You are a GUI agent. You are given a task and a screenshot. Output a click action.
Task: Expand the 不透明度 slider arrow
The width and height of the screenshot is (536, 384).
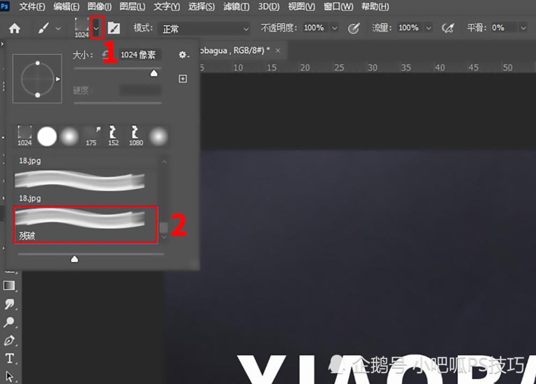(334, 28)
